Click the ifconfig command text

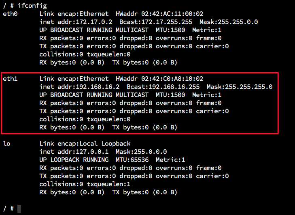pyautogui.click(x=32, y=6)
